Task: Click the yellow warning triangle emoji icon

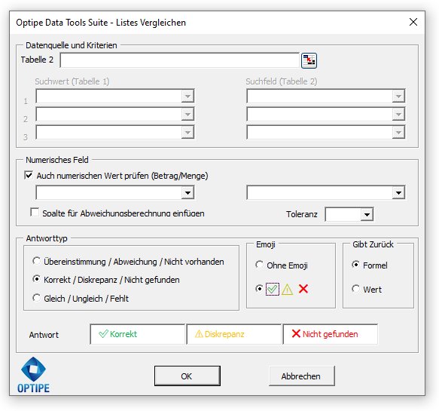Action: [287, 289]
